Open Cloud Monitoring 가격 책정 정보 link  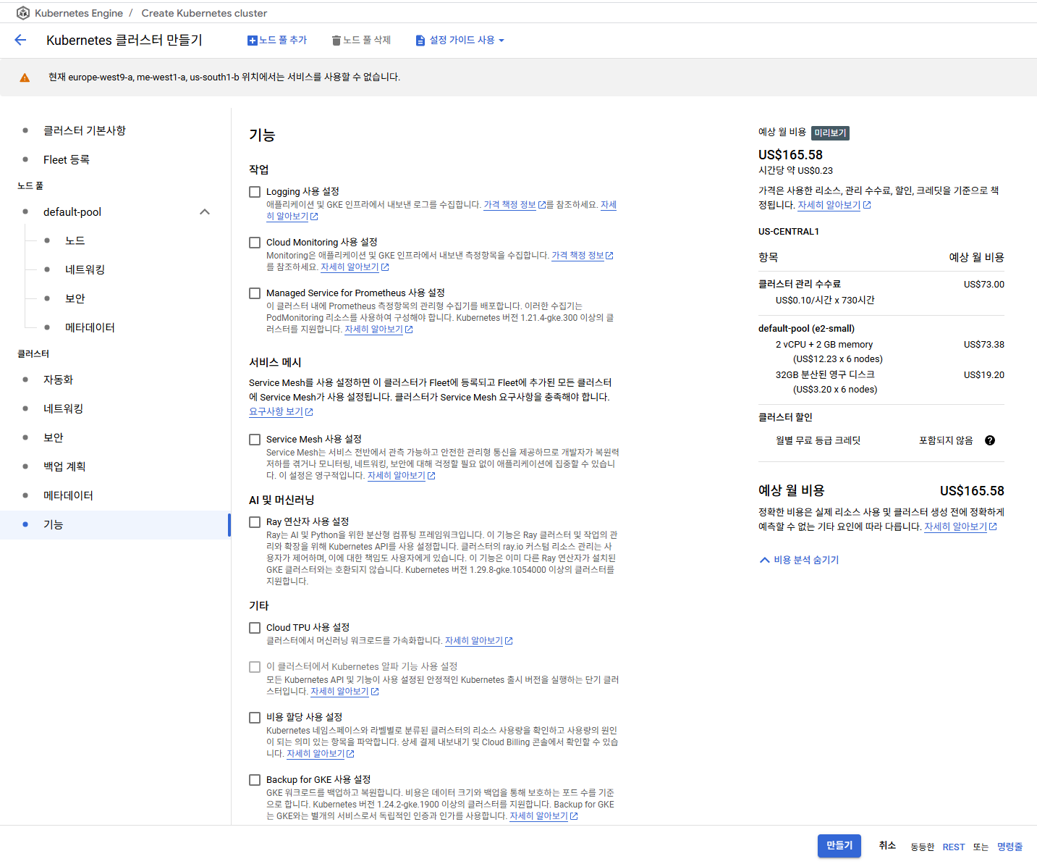(x=577, y=256)
